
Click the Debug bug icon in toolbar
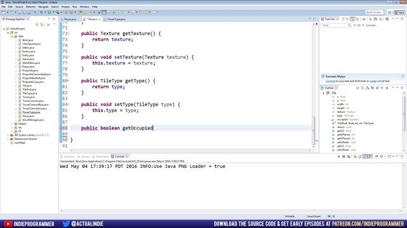41,12
